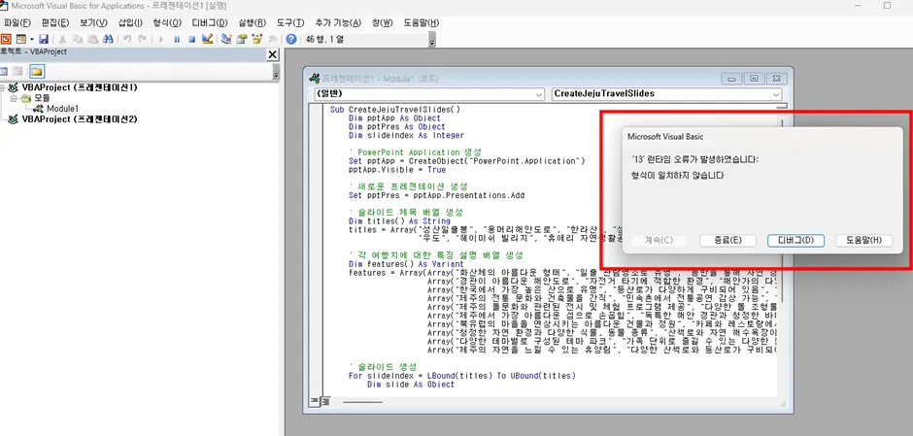Open the 도움말(H) menu in menu bar
This screenshot has width=913, height=436.
pos(421,22)
